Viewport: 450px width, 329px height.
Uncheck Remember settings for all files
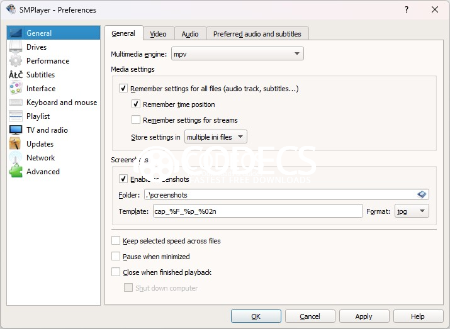click(x=123, y=88)
